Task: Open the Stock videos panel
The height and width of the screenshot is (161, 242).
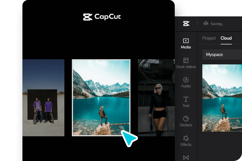Action: [186, 63]
